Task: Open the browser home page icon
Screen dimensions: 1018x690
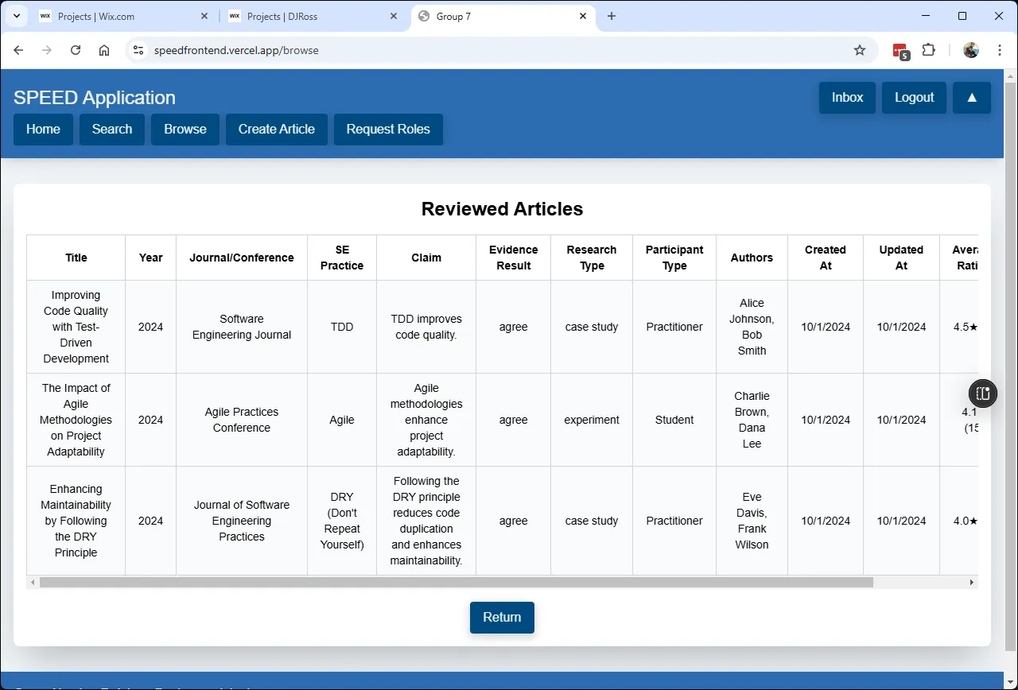Action: [x=104, y=50]
